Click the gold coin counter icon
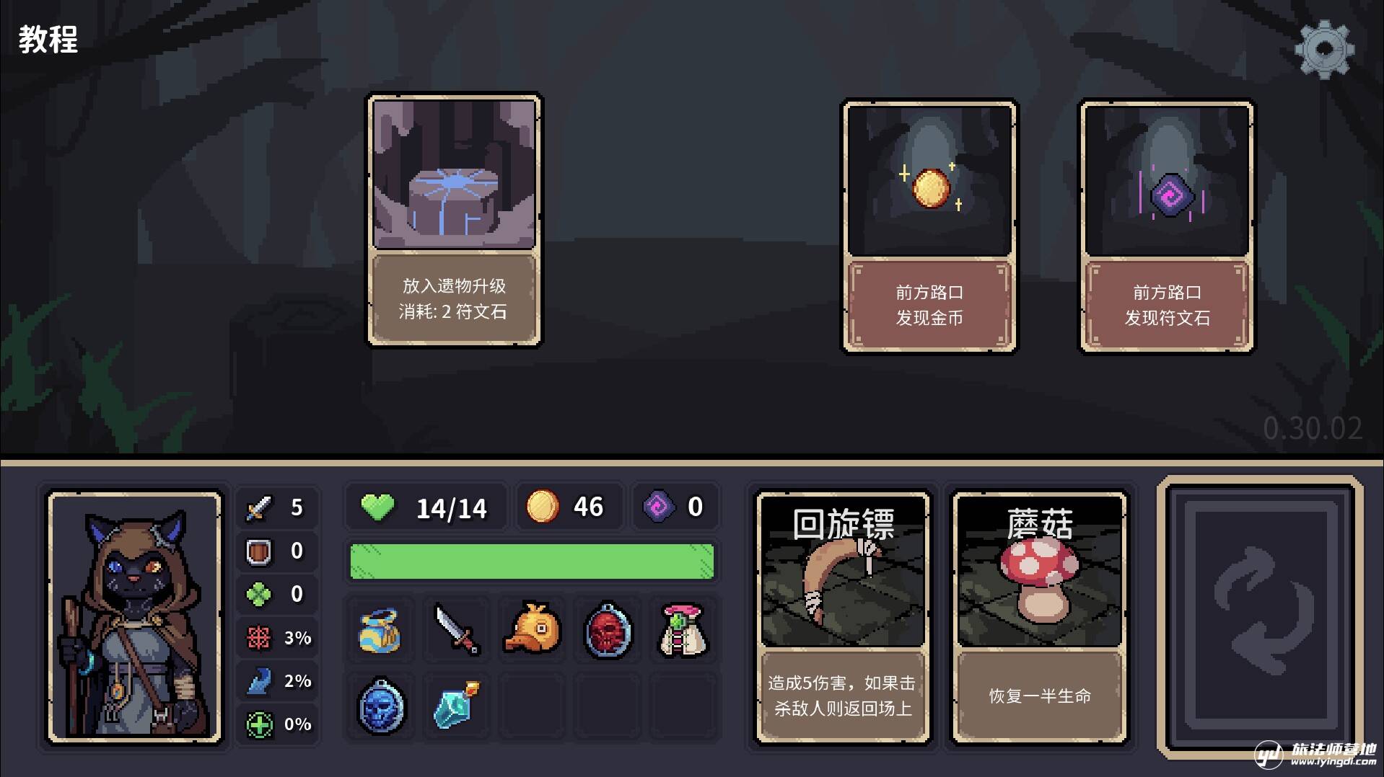The width and height of the screenshot is (1384, 777). [543, 507]
